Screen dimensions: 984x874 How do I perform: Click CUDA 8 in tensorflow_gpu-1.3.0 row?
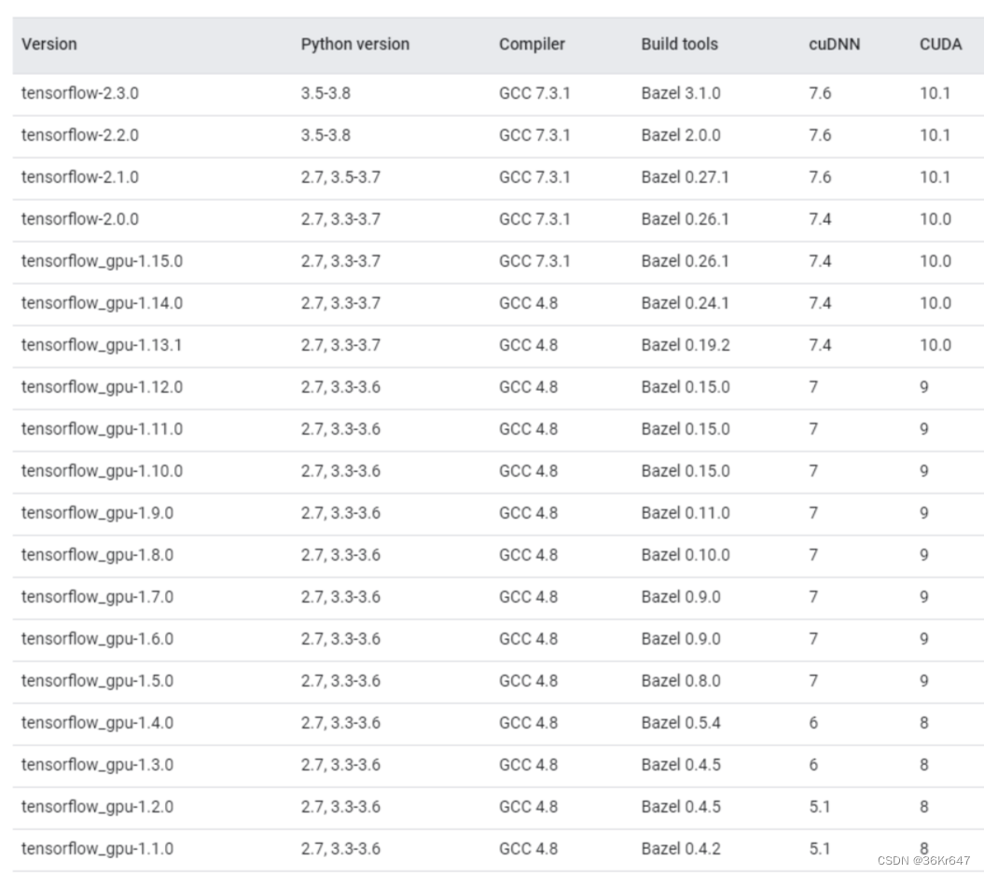924,766
